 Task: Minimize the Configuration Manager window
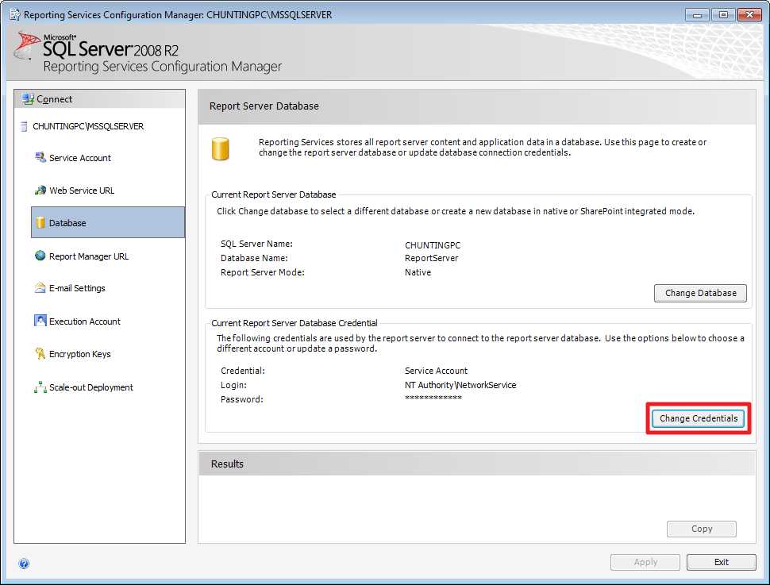coord(697,15)
